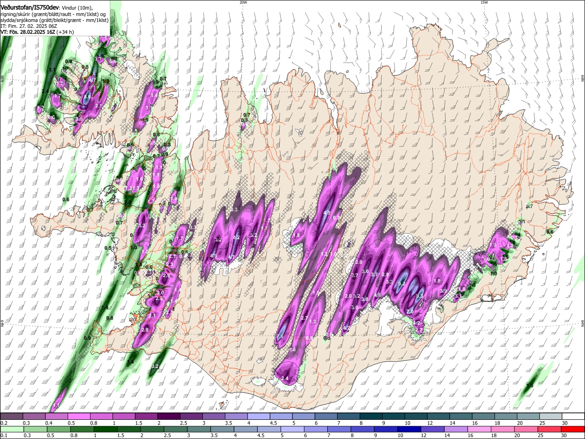Pick the dark teal 9 swatch in the top row
The height and width of the screenshot is (439, 585).
point(394,417)
